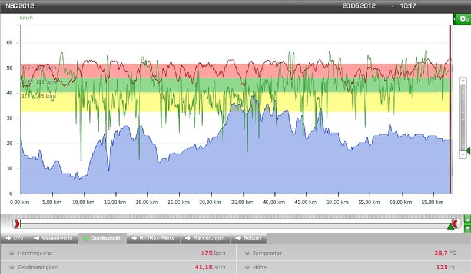Click the red right range handle
The width and height of the screenshot is (471, 274).
[x=455, y=223]
